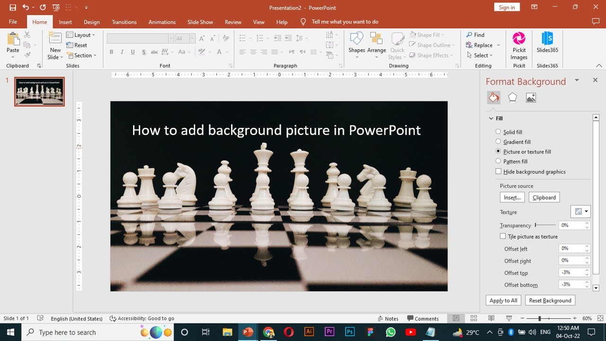Click the Find magnifier in Editing group

click(469, 35)
